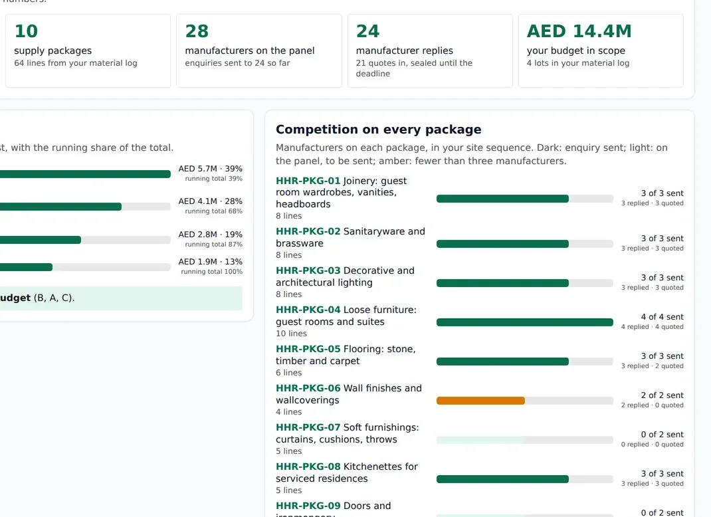Click 'AED 4.1M · 28%' value
Screen dimensions: 711x517
211,201
